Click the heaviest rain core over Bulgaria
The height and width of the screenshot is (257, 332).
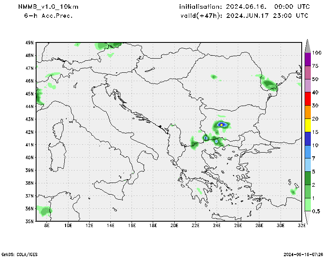point(222,124)
